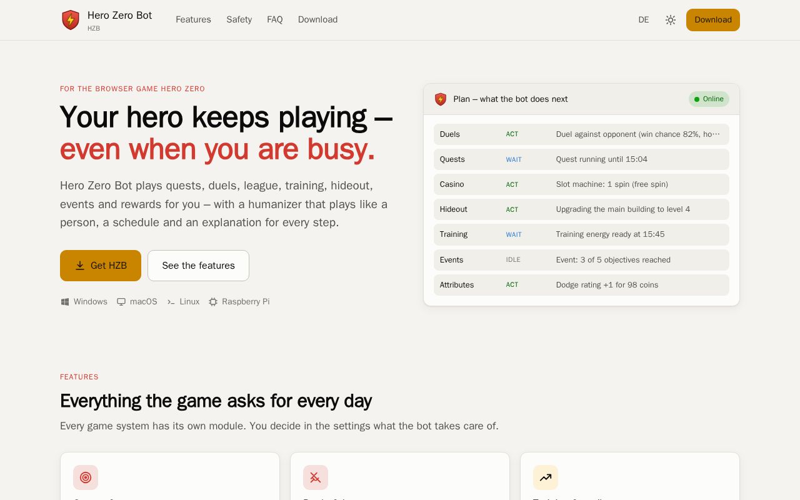Select the Duels row in plan
Screen dimensions: 800x500
point(581,134)
